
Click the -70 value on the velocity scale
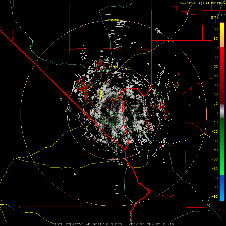coord(215,178)
